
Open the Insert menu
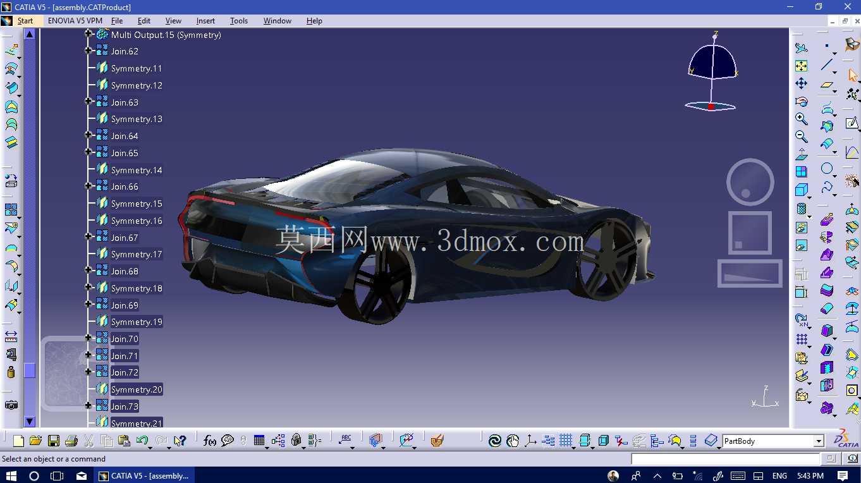click(205, 21)
